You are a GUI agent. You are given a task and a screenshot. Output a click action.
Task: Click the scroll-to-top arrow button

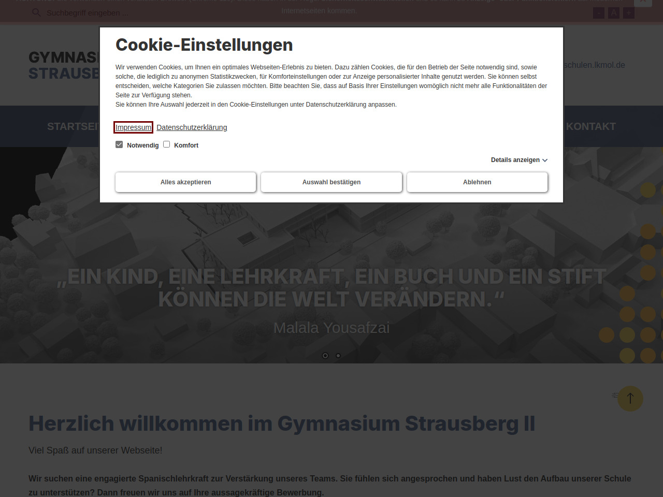[630, 398]
